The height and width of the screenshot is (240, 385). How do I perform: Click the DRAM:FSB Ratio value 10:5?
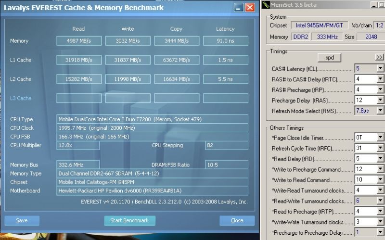click(x=226, y=164)
